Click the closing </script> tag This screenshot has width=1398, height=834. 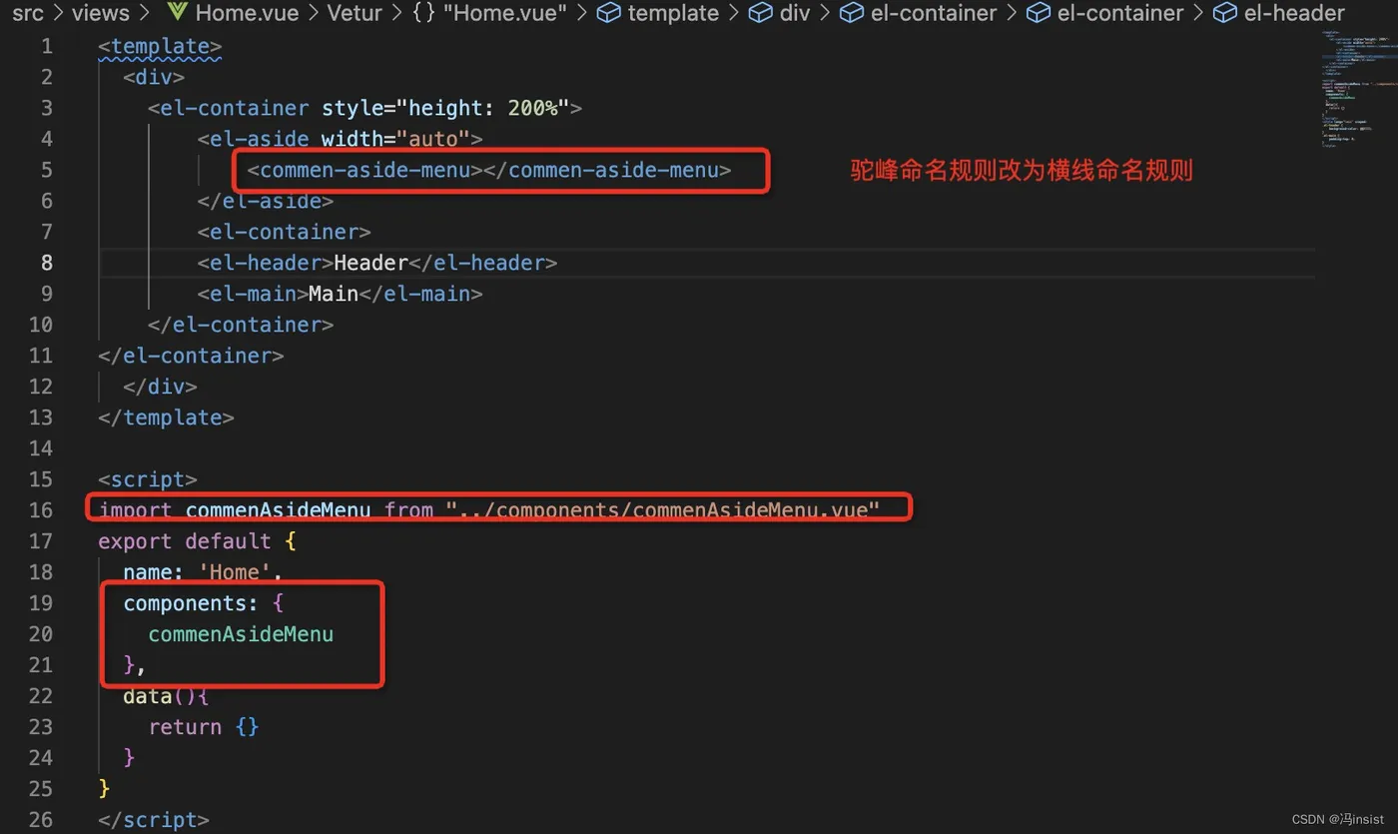pos(154,820)
